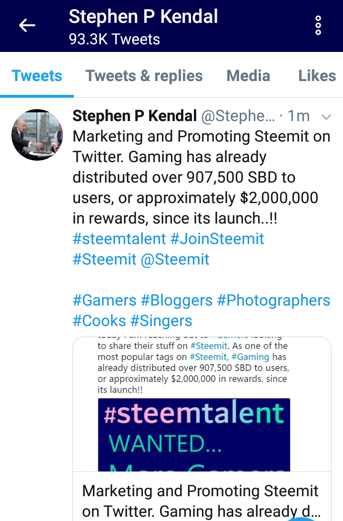
Task: Open the #Cooks hashtag link
Action: click(99, 321)
